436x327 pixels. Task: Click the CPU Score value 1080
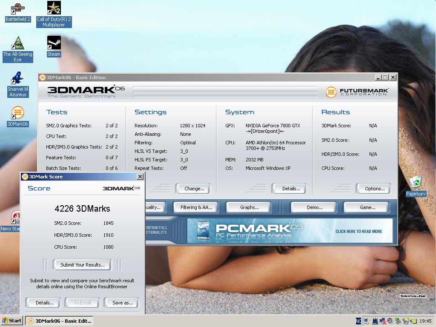[108, 247]
